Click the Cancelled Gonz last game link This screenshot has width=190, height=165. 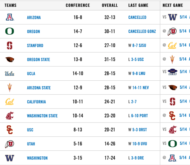(x=142, y=31)
